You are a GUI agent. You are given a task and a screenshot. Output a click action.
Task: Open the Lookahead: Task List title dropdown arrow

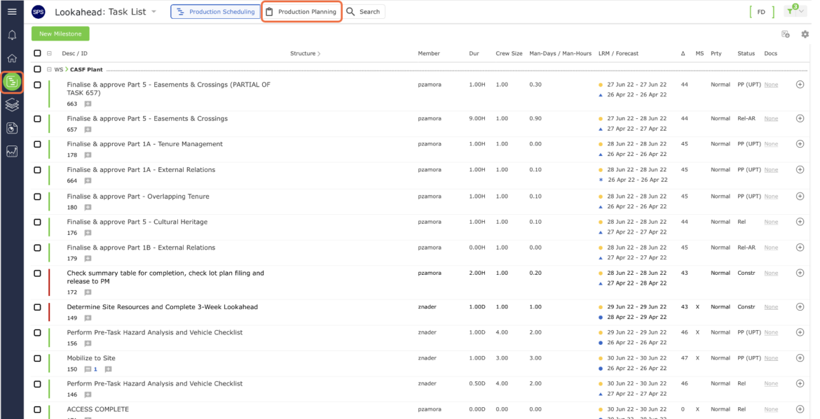coord(153,11)
